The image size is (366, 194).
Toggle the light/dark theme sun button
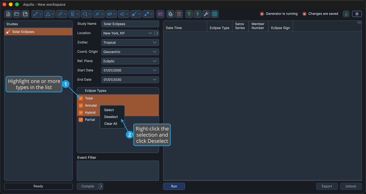point(357,14)
